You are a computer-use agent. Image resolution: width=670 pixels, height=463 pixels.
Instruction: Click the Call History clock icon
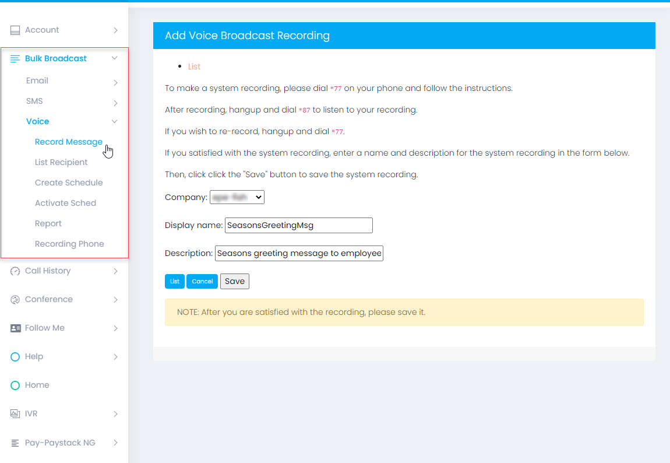pos(14,271)
